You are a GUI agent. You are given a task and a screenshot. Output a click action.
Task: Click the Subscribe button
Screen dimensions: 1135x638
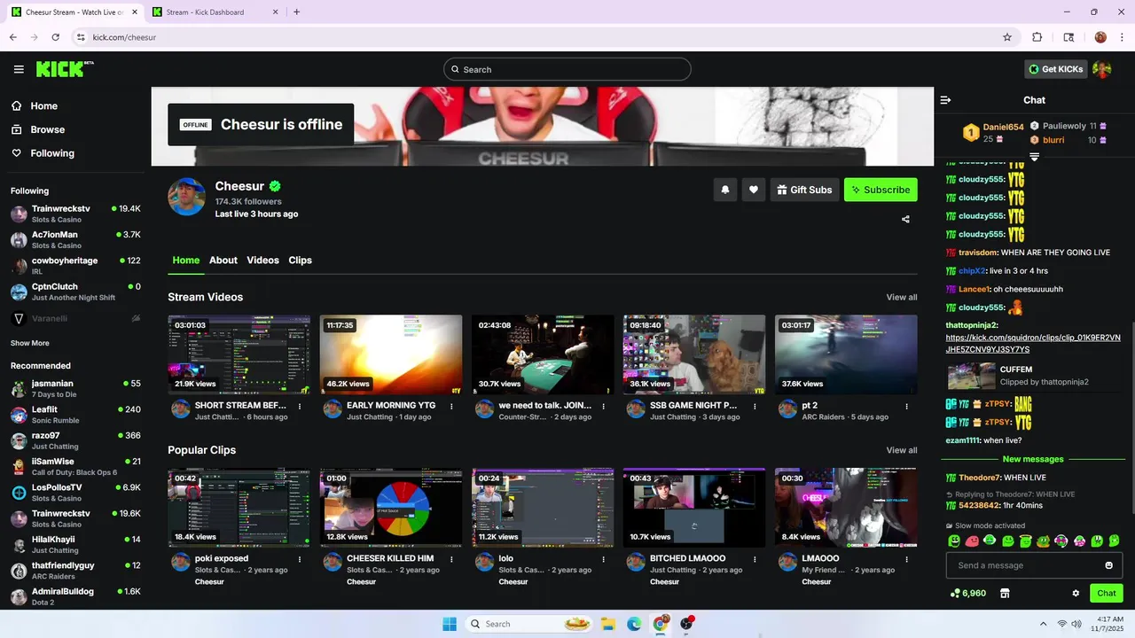881,190
